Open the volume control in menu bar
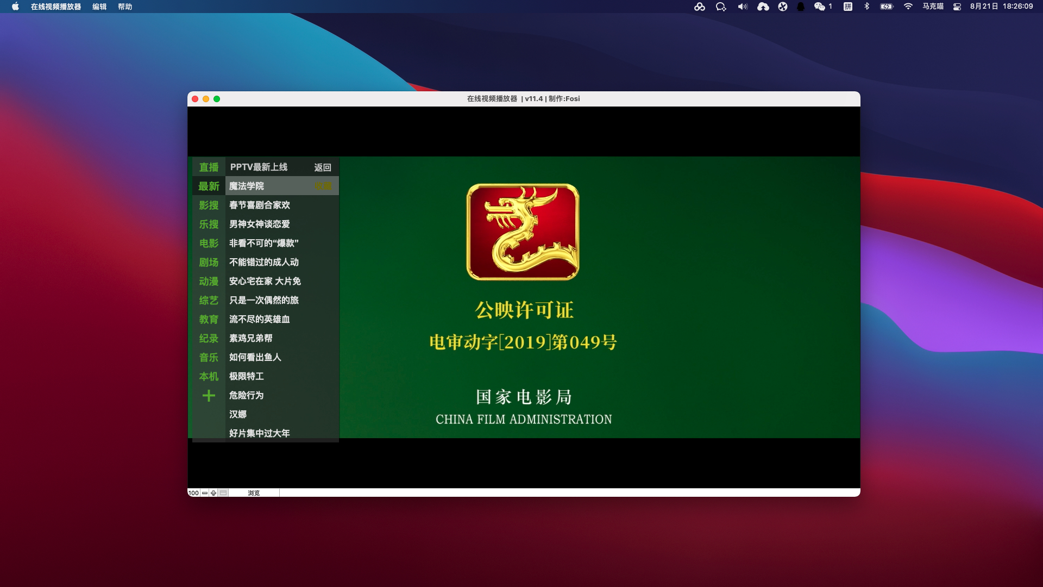Screen dimensions: 1043x587 tap(743, 7)
